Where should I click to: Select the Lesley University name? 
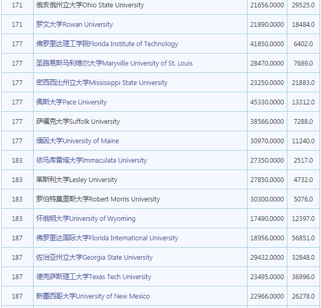point(77,180)
